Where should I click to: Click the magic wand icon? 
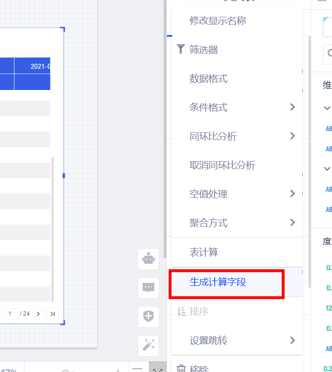(149, 346)
